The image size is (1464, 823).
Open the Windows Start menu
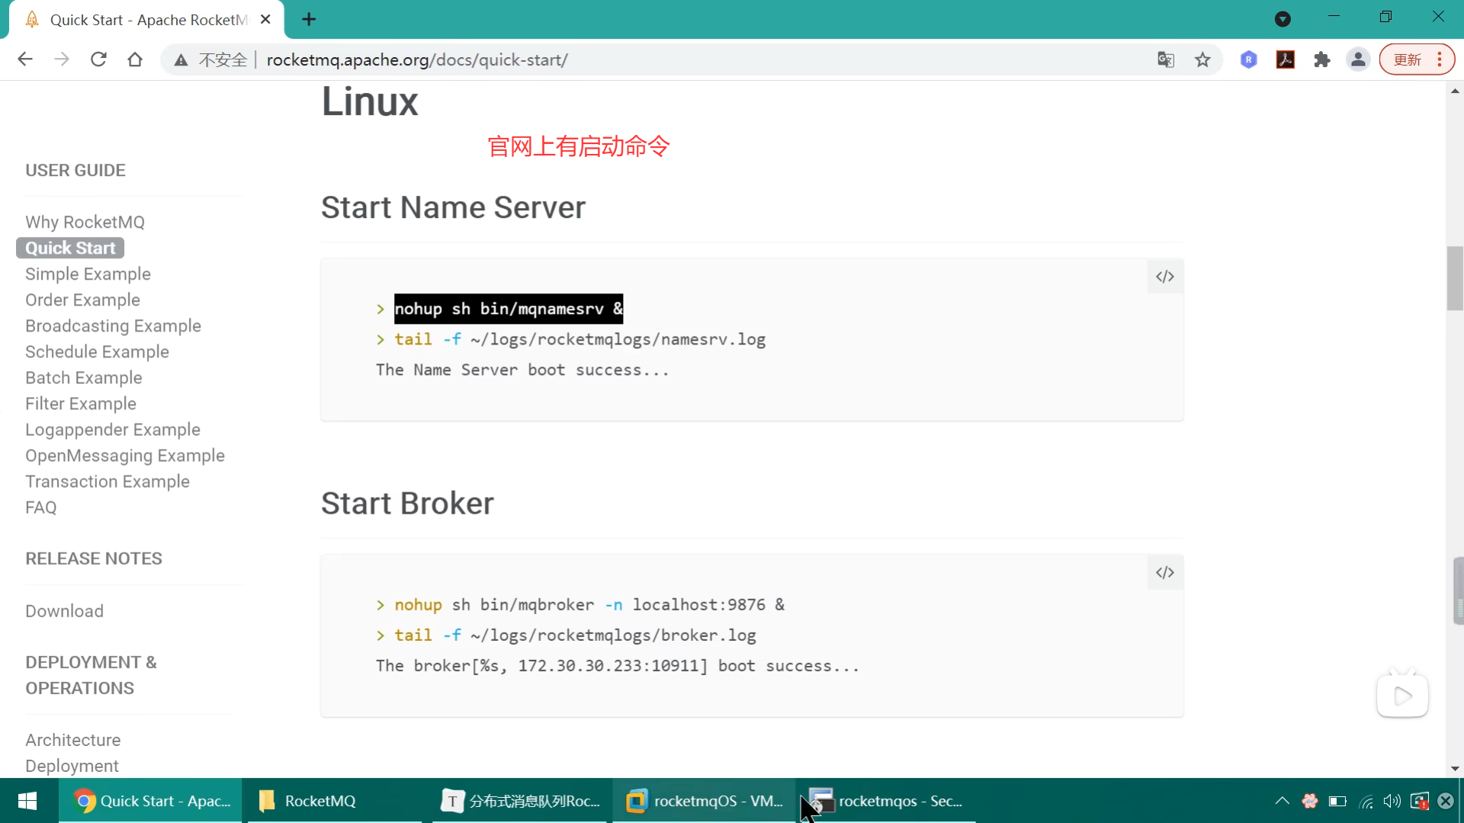[27, 801]
